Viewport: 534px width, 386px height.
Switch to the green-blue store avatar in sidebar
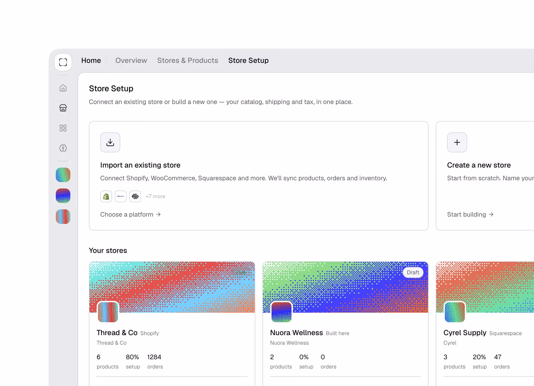(x=63, y=175)
